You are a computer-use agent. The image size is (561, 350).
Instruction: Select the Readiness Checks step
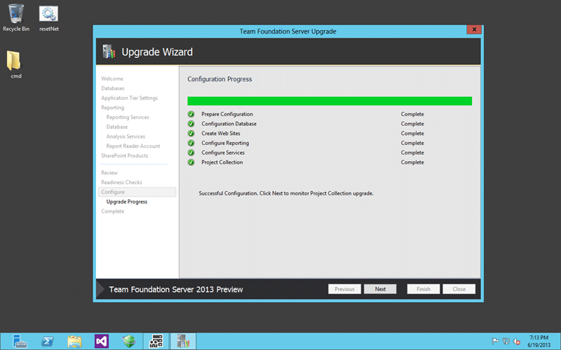click(x=121, y=183)
